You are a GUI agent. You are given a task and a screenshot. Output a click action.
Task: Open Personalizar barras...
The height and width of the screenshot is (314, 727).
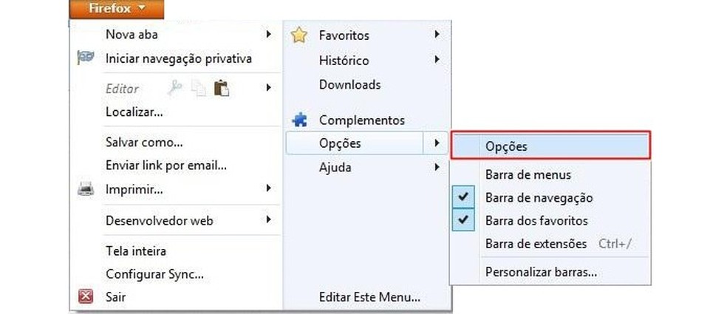(541, 272)
